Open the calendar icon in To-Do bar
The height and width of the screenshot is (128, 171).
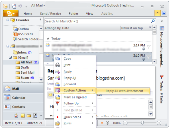(x=162, y=28)
